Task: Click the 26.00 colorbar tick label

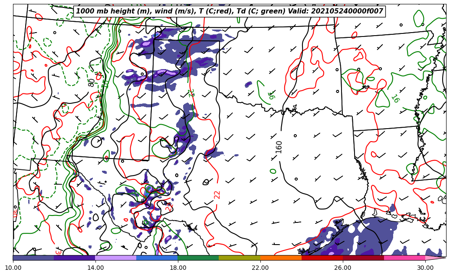Action: (x=343, y=268)
